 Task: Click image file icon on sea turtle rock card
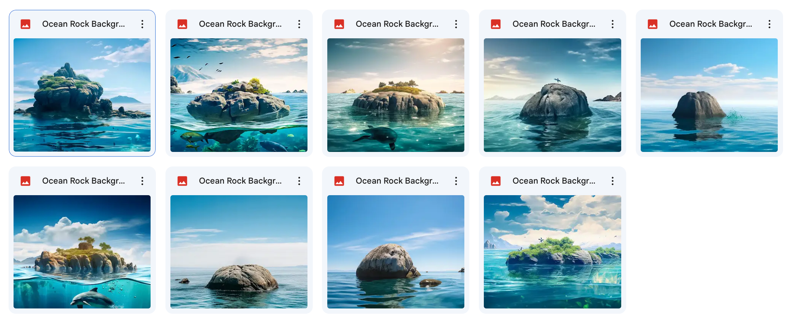(339, 24)
